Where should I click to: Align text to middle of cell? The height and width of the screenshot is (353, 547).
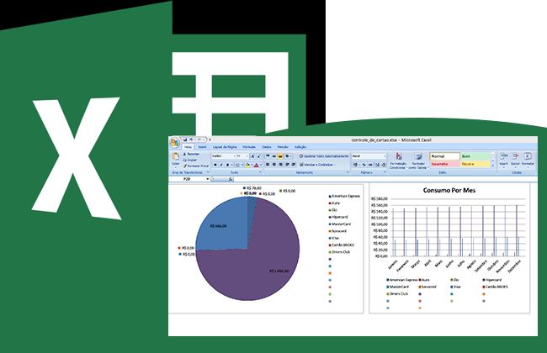[x=274, y=156]
